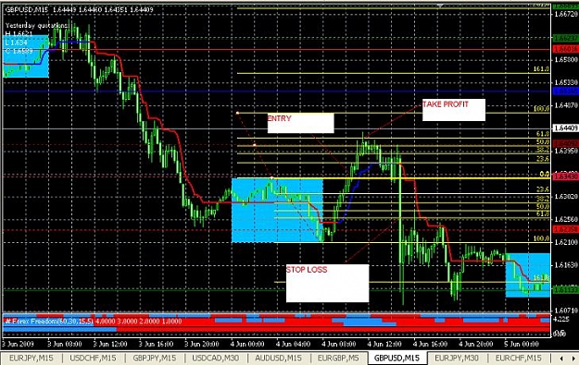Click the 'Yesterday quotations' label

tap(36, 26)
